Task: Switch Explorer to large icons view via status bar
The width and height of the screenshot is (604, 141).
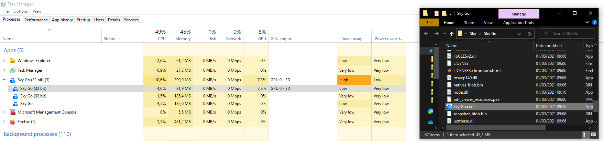Action: pos(593,135)
